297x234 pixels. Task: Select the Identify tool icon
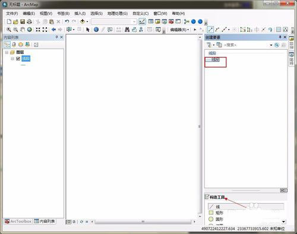coord(96,30)
